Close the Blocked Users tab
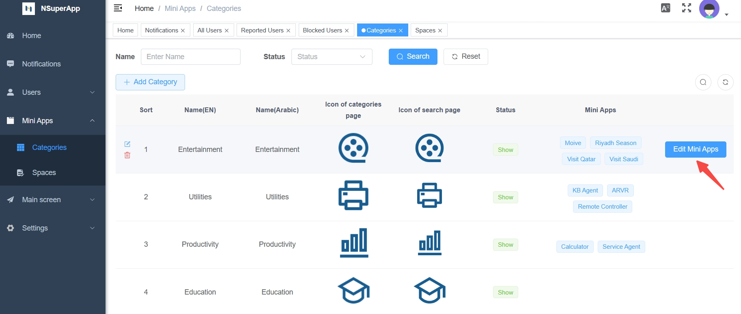The image size is (741, 314). (347, 31)
